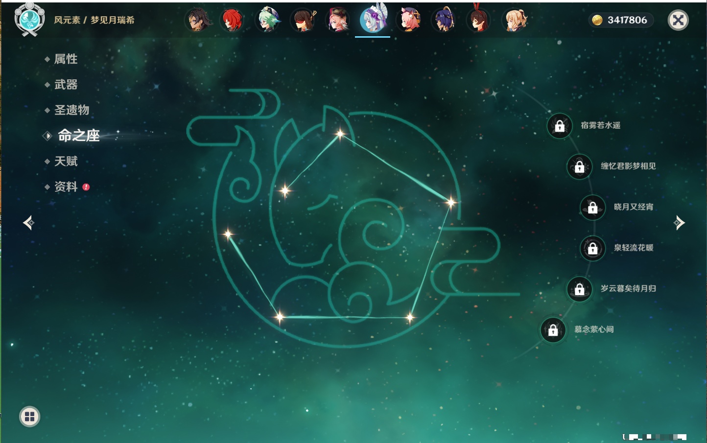
Task: View locked constellation 慕念萦心间
Action: pyautogui.click(x=553, y=330)
